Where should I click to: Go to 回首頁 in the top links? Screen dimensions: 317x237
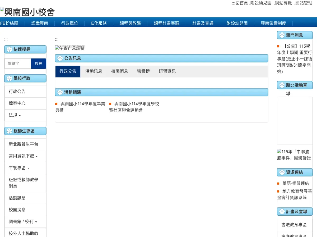pos(241,3)
